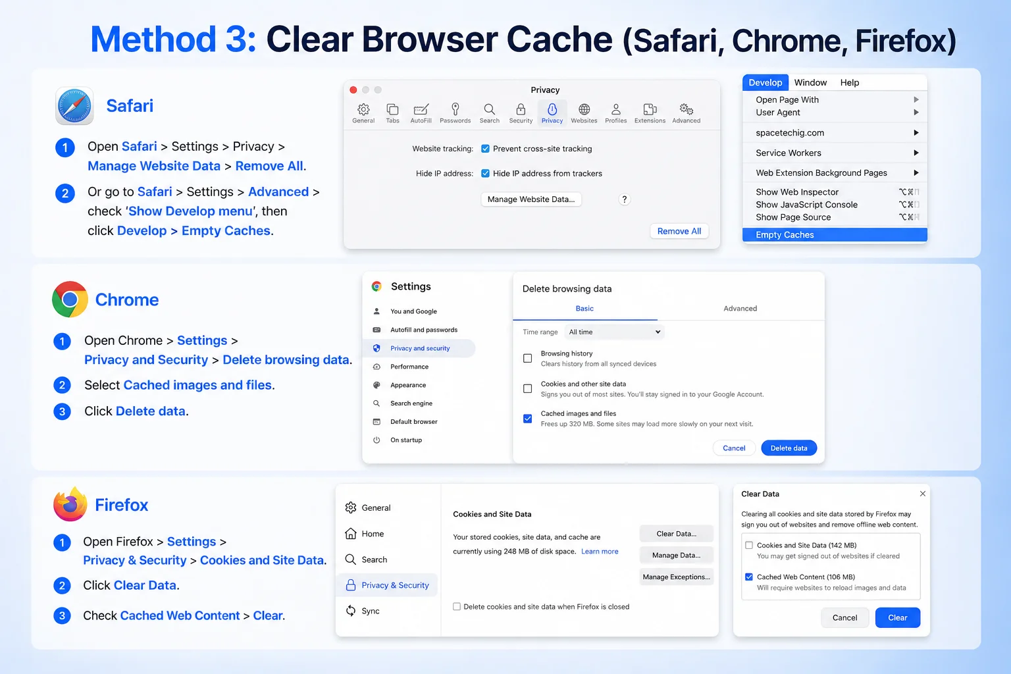The width and height of the screenshot is (1011, 674).
Task: Open the Advanced gears pane
Action: 686,113
